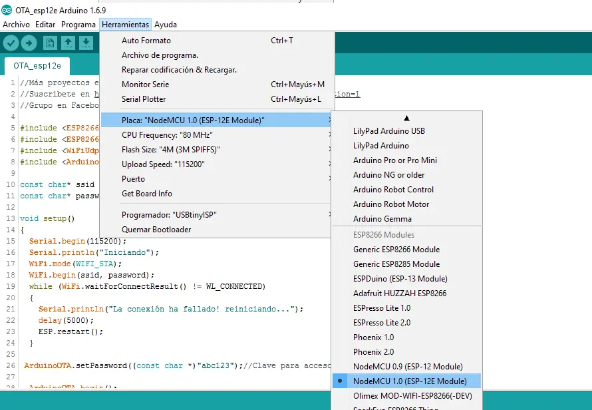592x410 pixels.
Task: Open the Archivo menu
Action: coord(16,25)
